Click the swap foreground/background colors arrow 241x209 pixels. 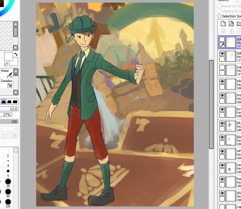[x=16, y=55]
